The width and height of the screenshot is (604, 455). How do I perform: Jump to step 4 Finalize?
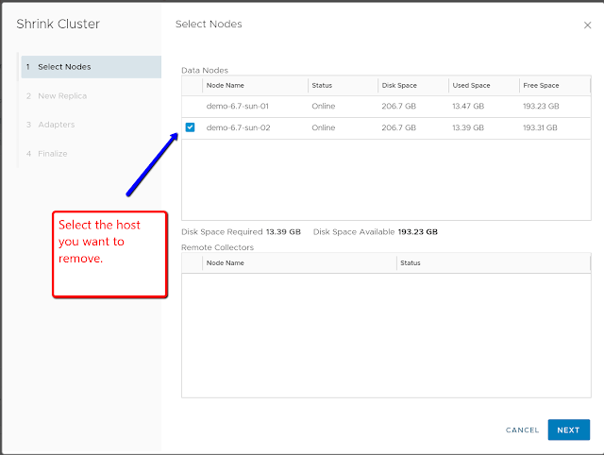52,153
